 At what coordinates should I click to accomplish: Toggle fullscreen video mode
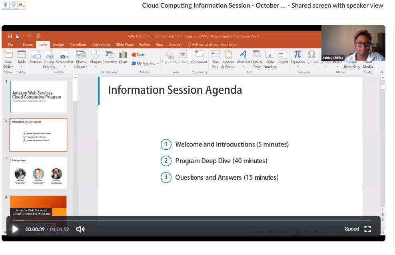(x=367, y=229)
